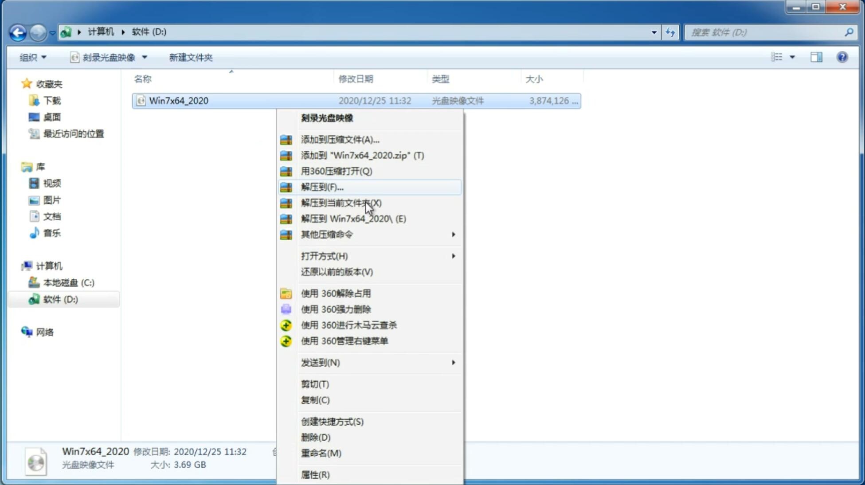
Task: Click 使用360管理右键菜单 icon
Action: coord(286,340)
